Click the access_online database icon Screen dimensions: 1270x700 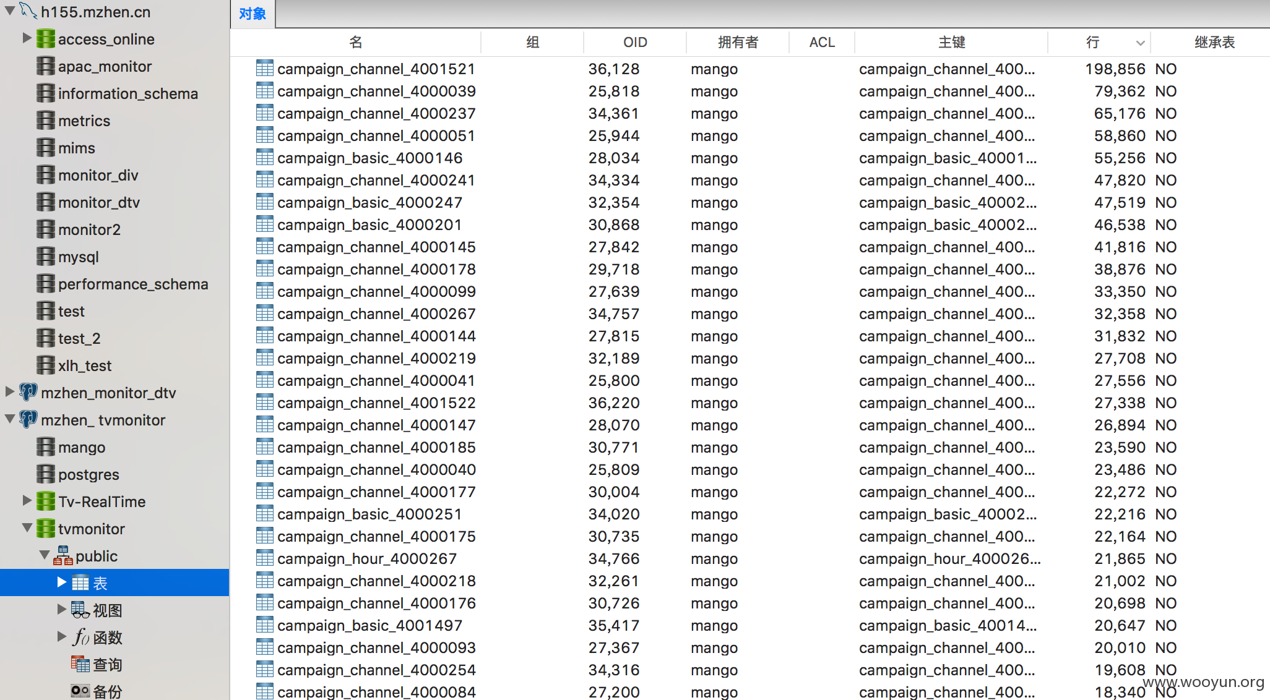pyautogui.click(x=46, y=39)
